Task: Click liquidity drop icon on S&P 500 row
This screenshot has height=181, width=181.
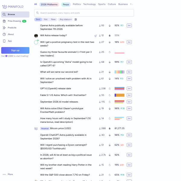Action: tap(110, 175)
